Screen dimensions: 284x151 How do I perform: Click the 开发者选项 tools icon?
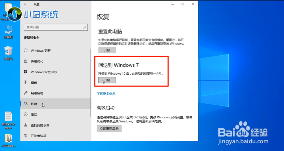tap(26, 136)
